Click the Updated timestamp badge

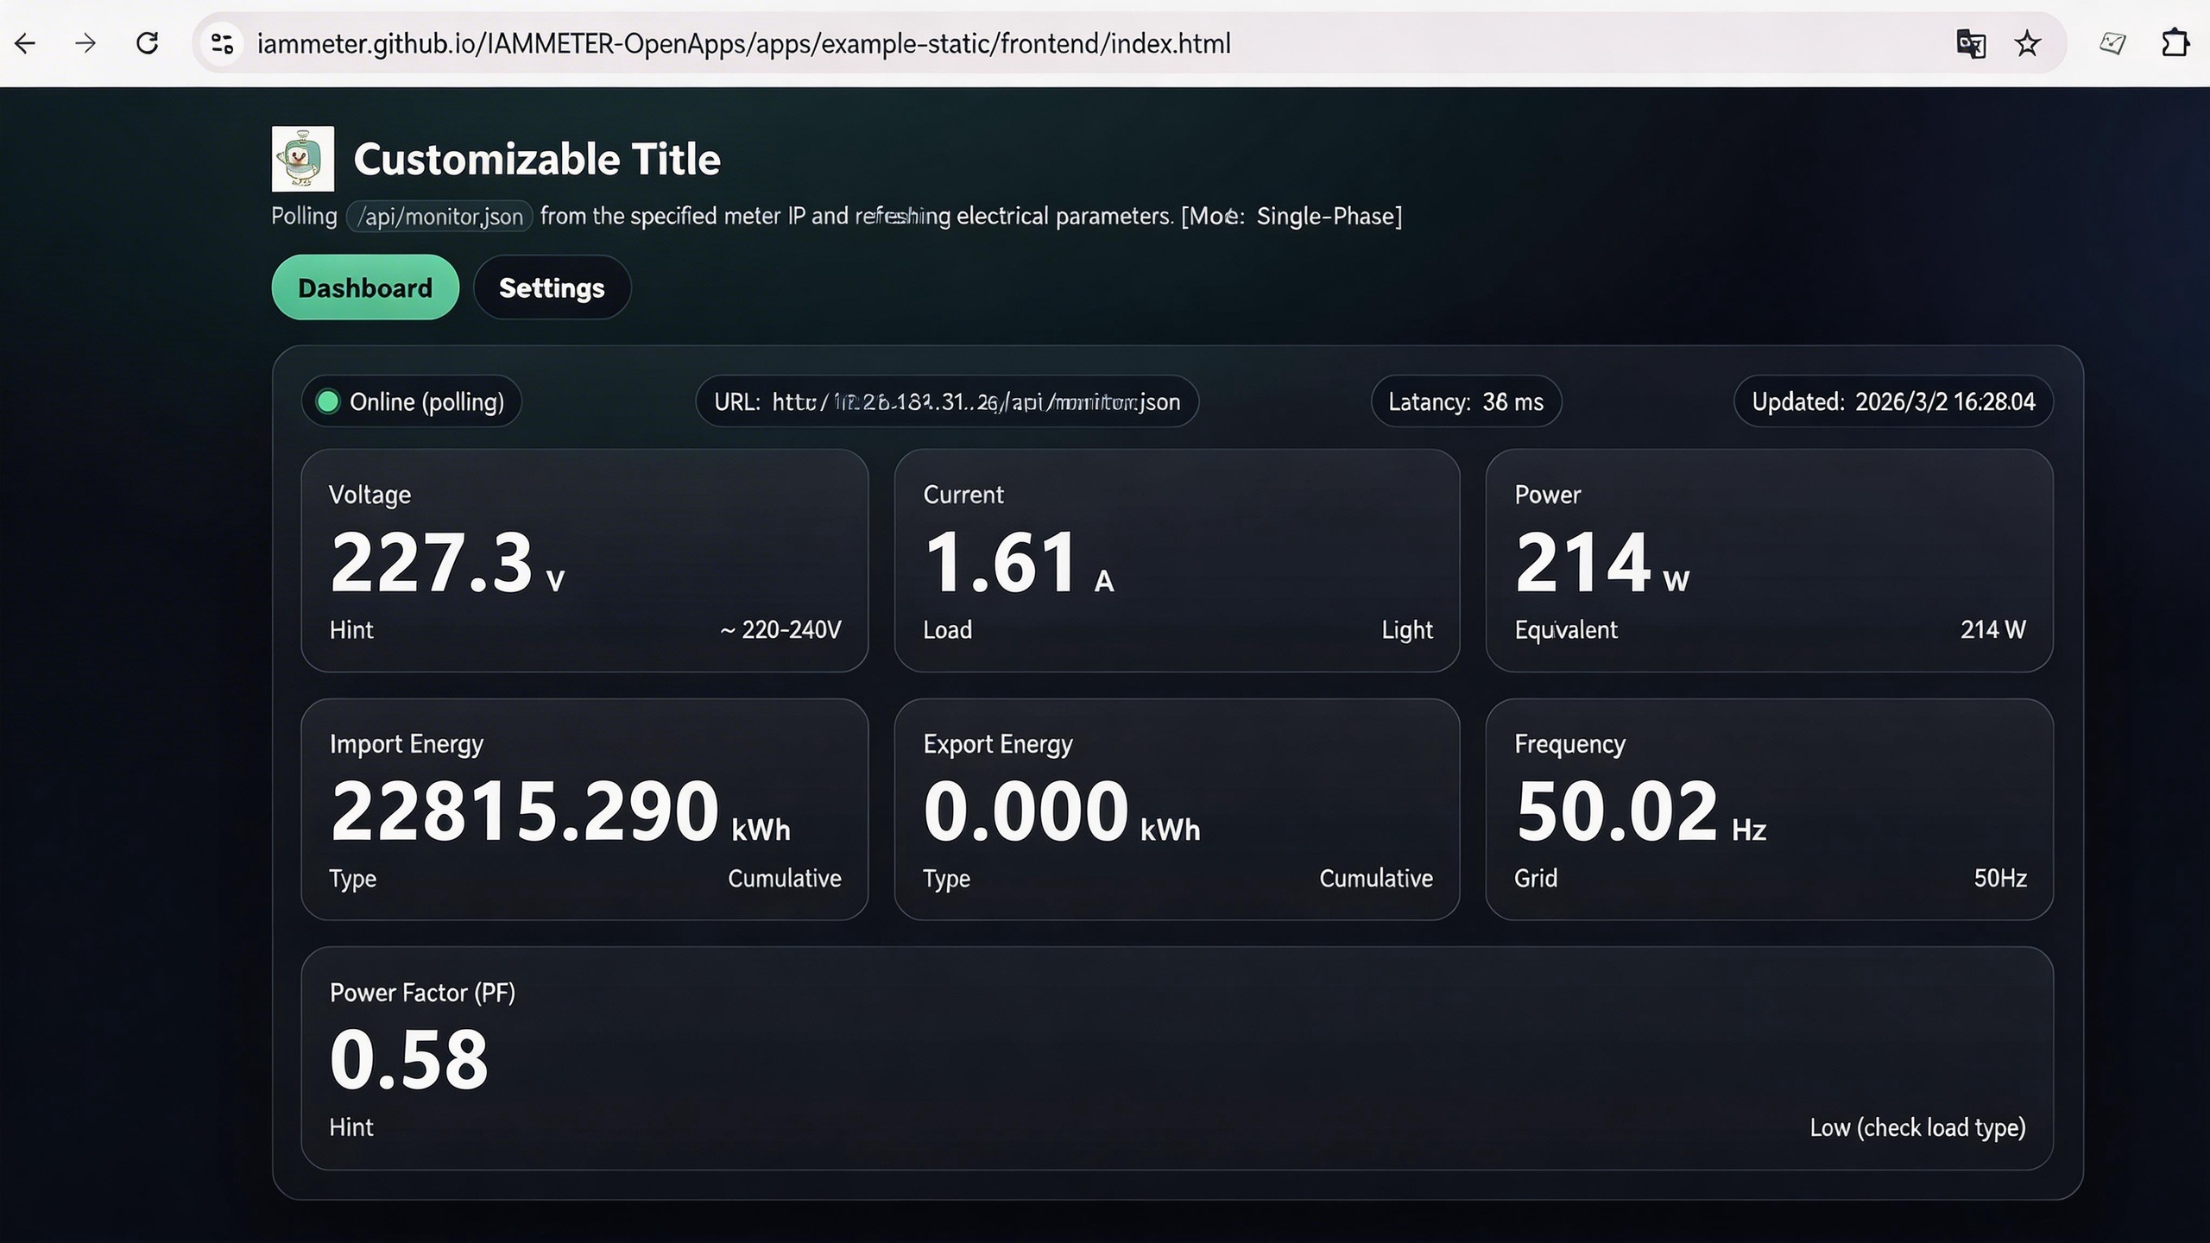click(1893, 401)
